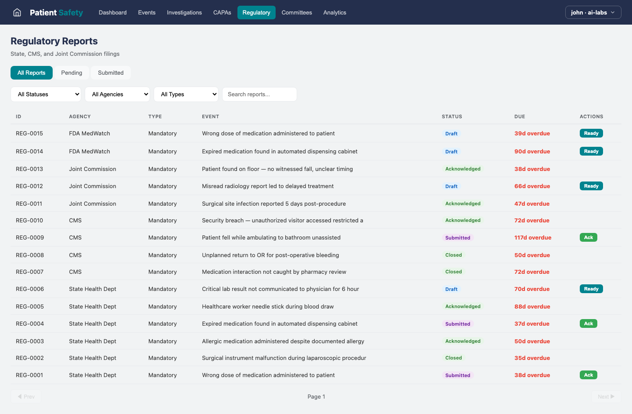
Task: Click the home icon in navbar
Action: click(17, 12)
